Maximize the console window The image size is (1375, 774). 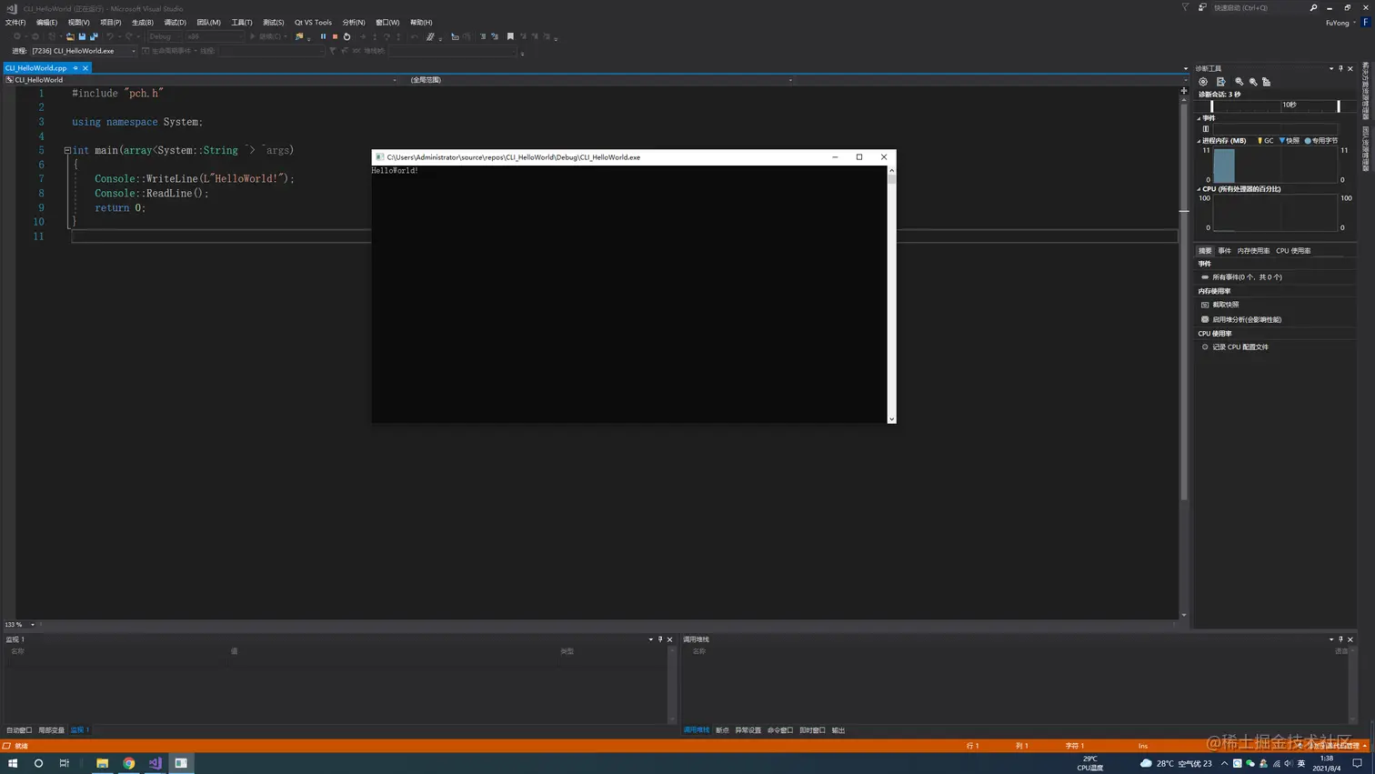tap(859, 157)
